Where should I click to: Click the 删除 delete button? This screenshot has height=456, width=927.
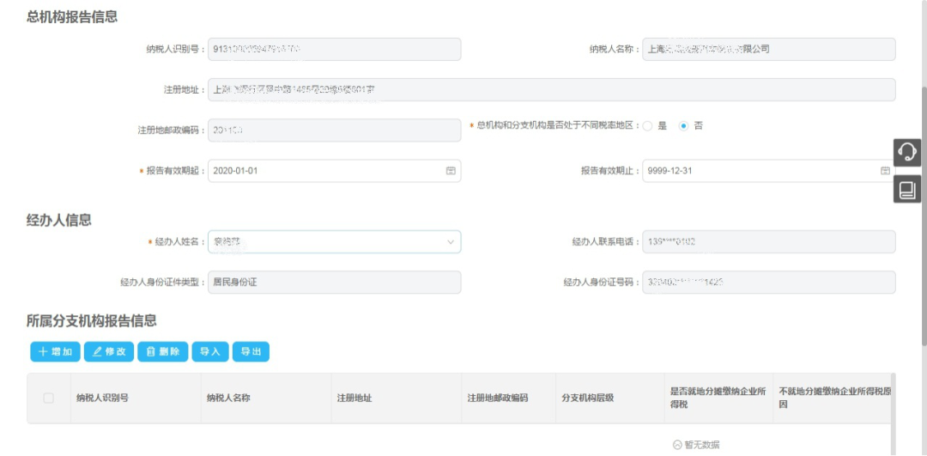(x=162, y=351)
